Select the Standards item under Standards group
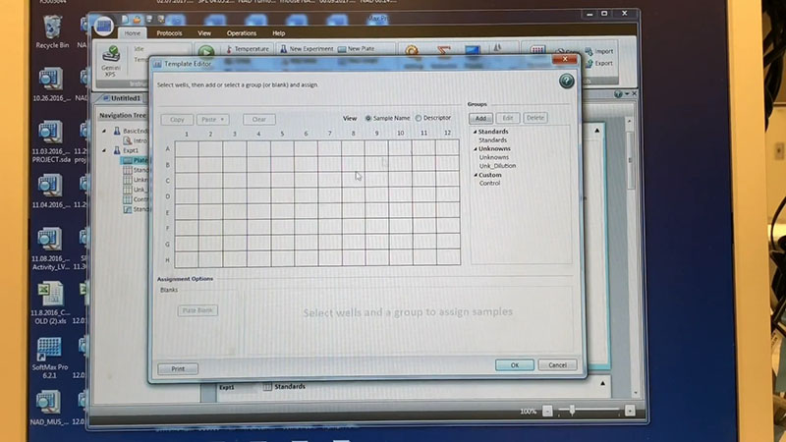Screen dimensions: 786x442 tap(493, 140)
